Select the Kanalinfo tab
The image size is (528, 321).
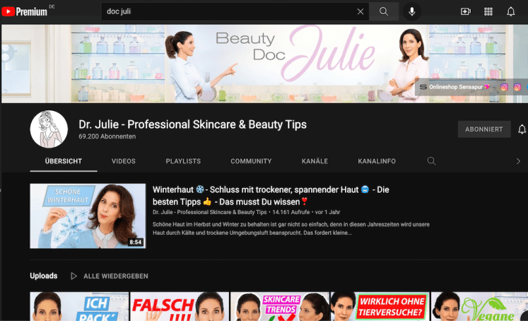378,161
